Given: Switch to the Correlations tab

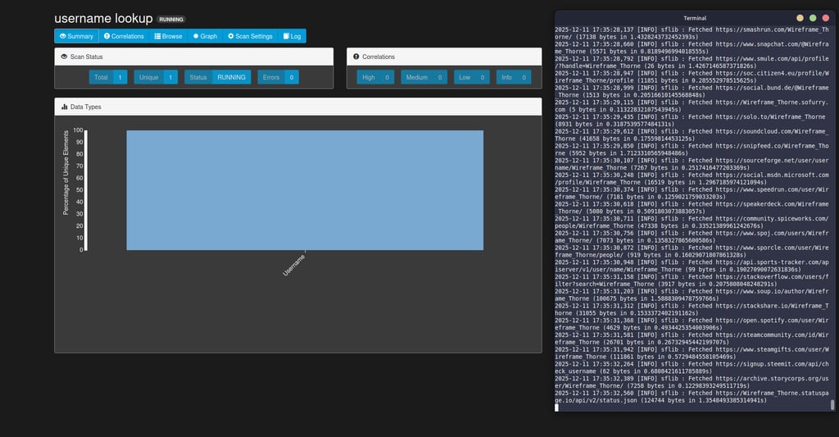Looking at the screenshot, I should pyautogui.click(x=124, y=36).
